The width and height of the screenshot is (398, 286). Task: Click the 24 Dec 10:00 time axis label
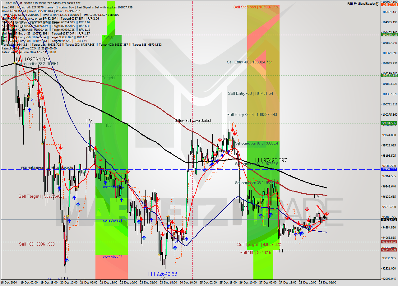[188, 283]
